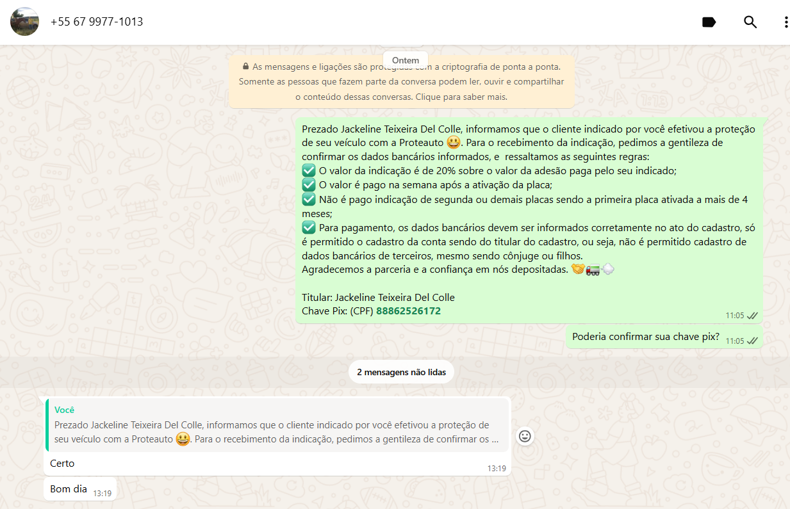
Task: Click the "Ontem" date chip
Action: (405, 60)
